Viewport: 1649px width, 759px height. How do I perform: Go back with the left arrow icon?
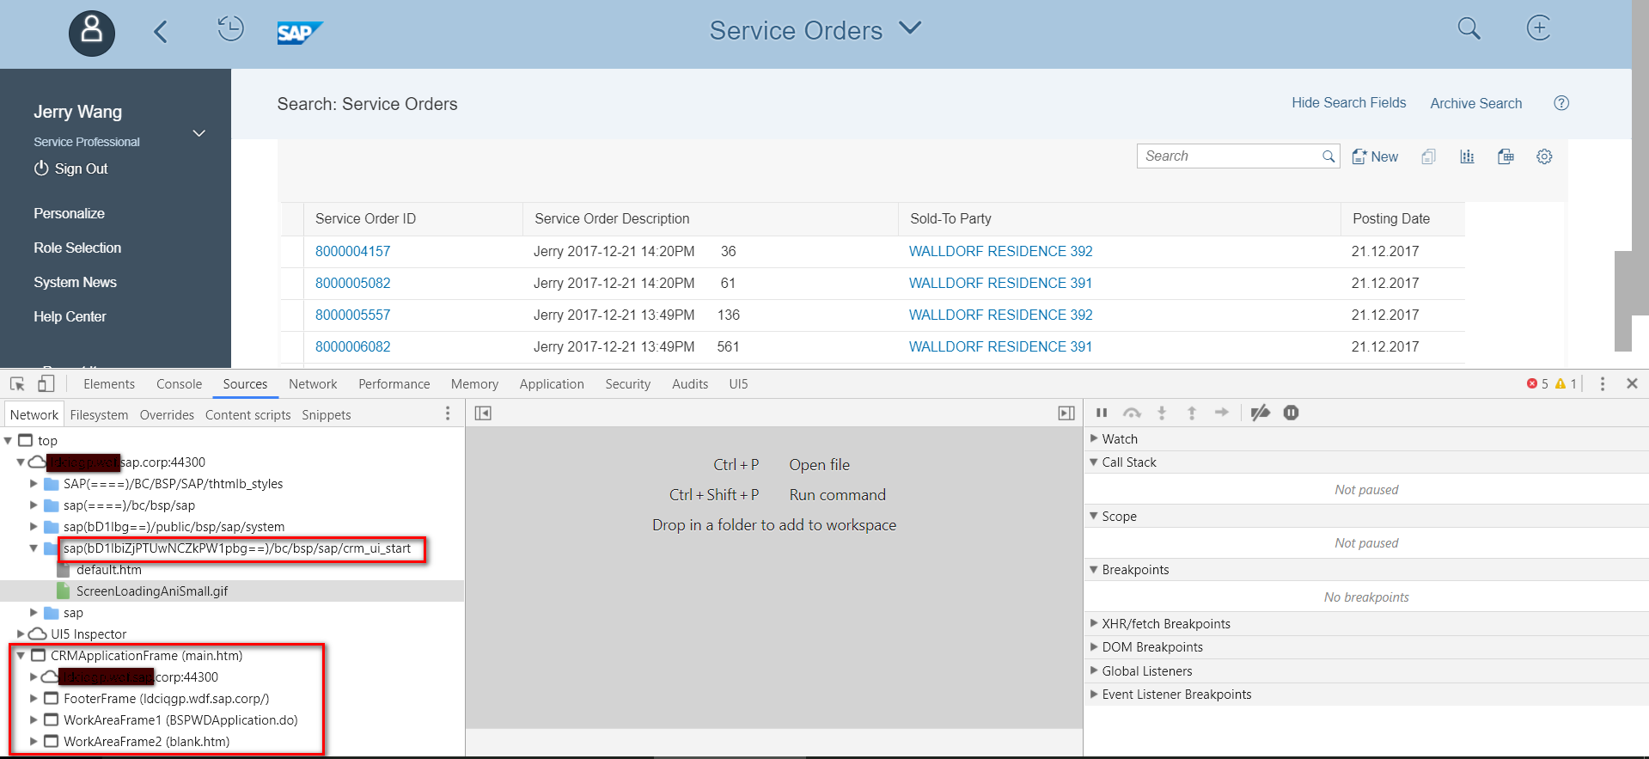coord(161,32)
